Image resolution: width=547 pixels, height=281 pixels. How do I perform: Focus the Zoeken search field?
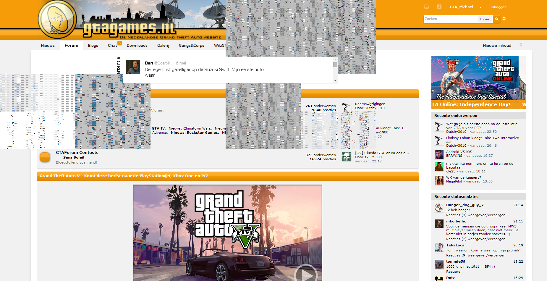click(451, 19)
